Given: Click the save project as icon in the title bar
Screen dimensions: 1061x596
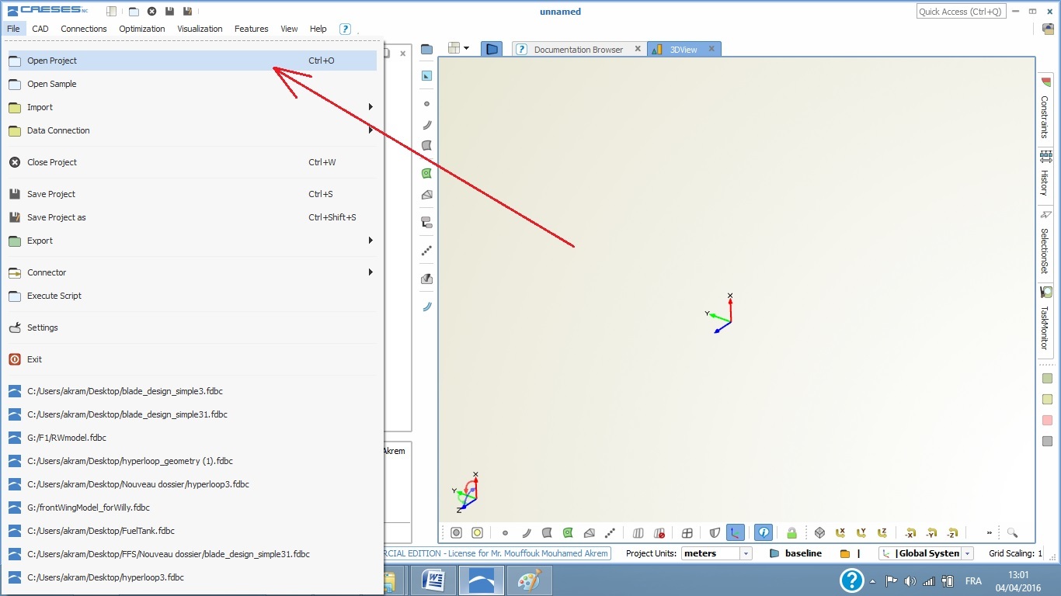Looking at the screenshot, I should 187,12.
